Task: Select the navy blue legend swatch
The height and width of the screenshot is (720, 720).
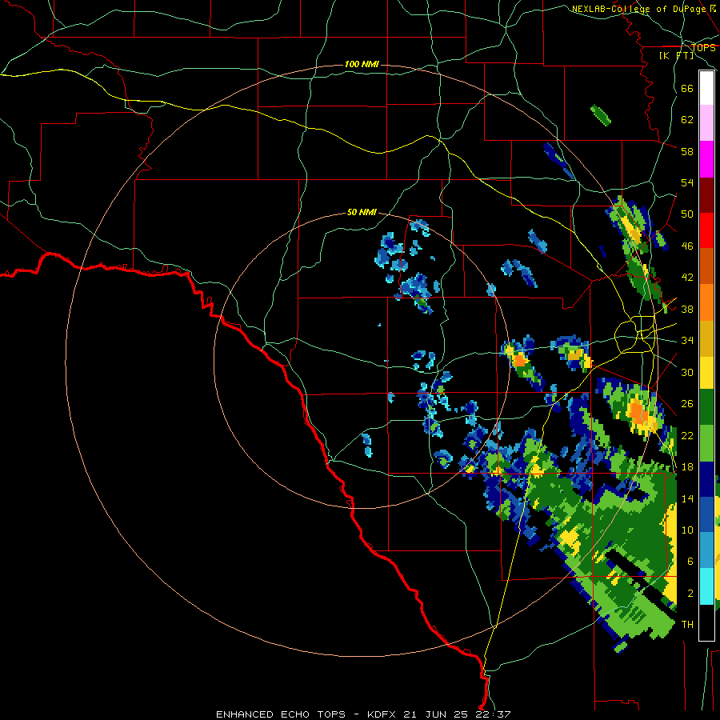Action: pyautogui.click(x=706, y=479)
